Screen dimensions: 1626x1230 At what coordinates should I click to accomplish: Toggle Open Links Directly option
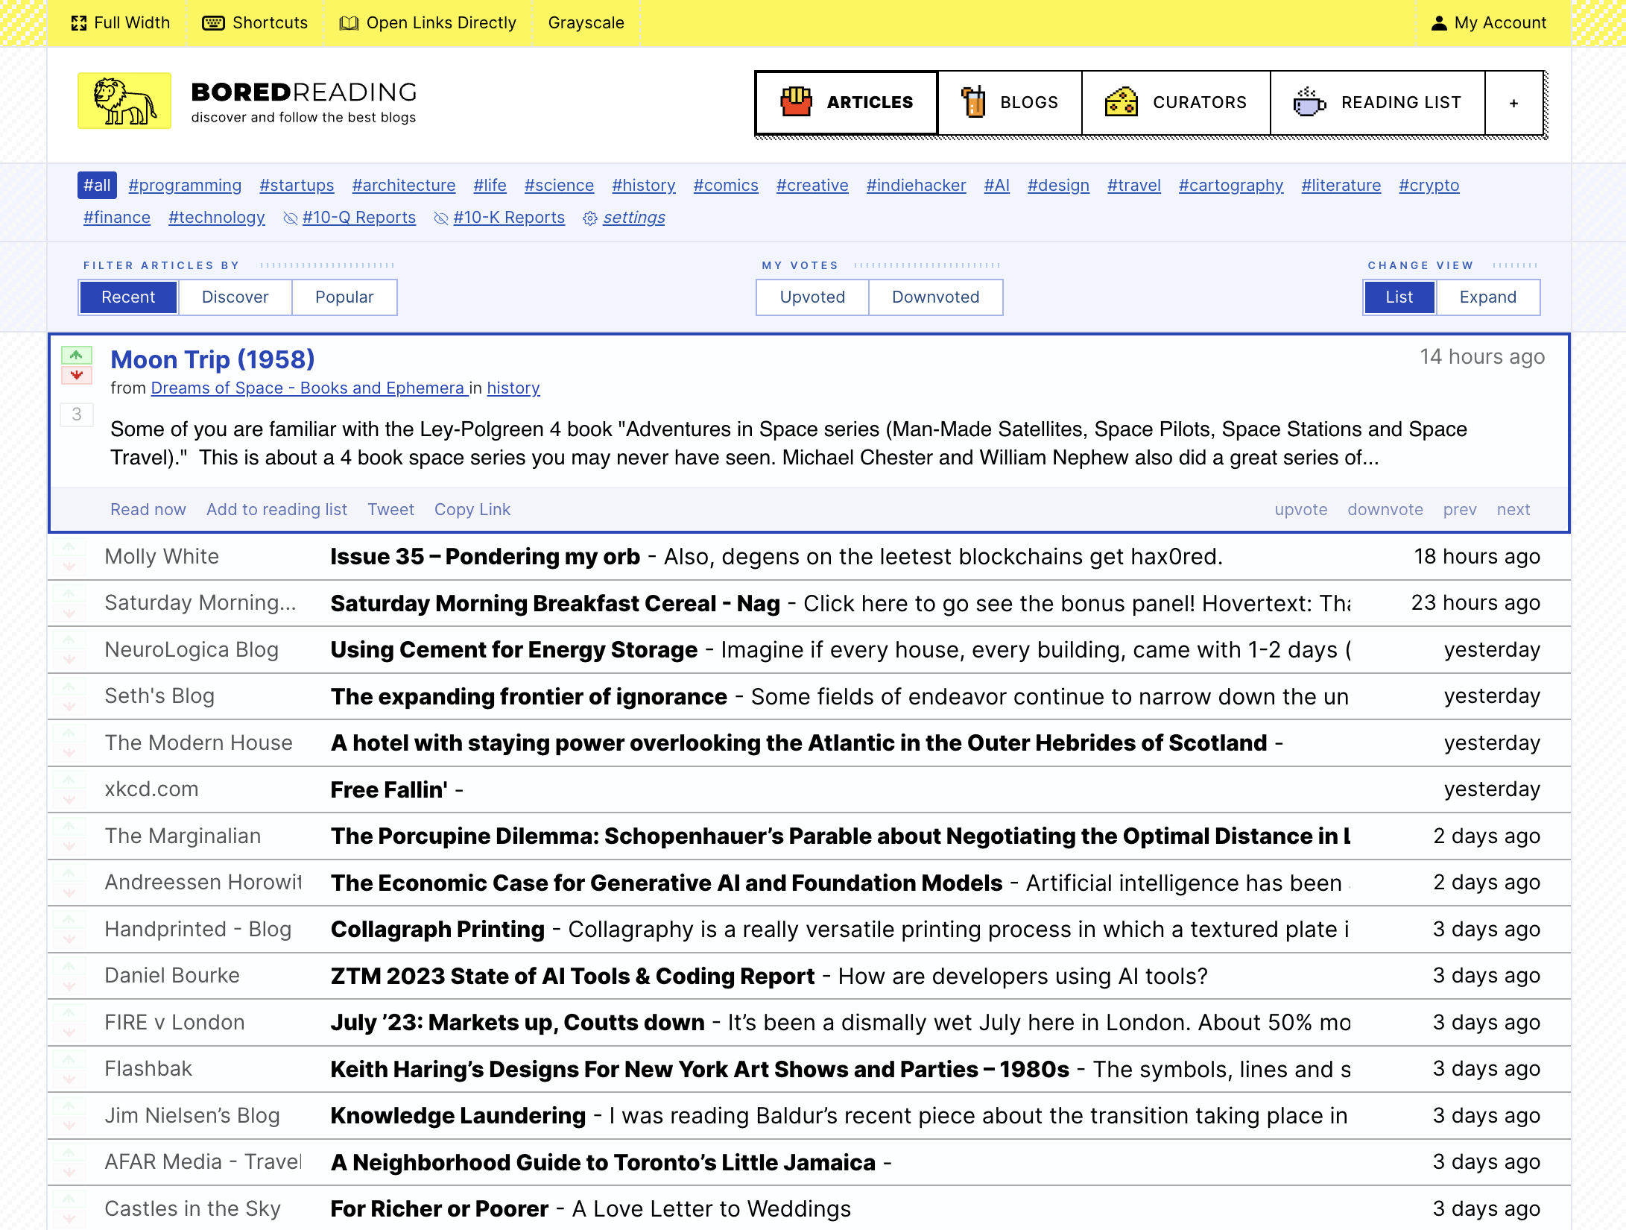[x=428, y=23]
